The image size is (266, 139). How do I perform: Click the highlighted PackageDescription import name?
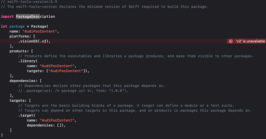click(x=35, y=17)
